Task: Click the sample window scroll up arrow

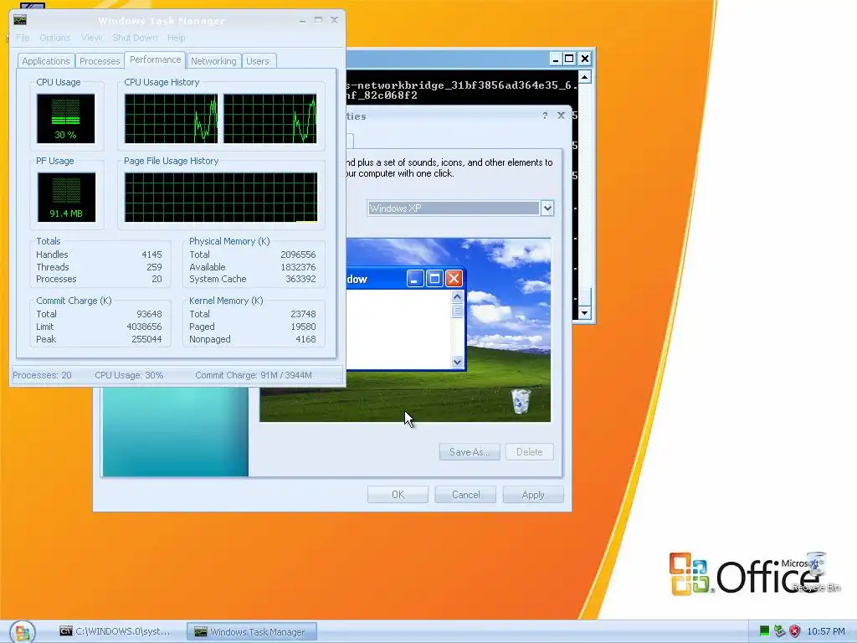Action: [x=458, y=296]
